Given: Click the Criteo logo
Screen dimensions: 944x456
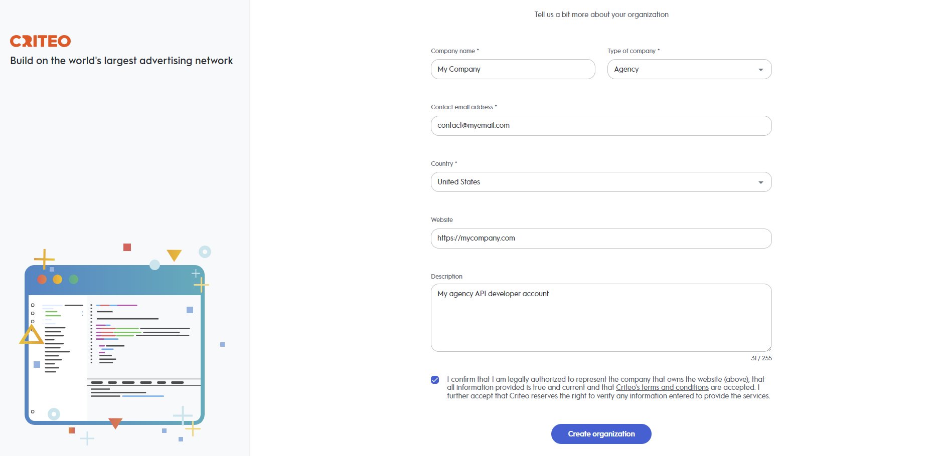Looking at the screenshot, I should [41, 41].
